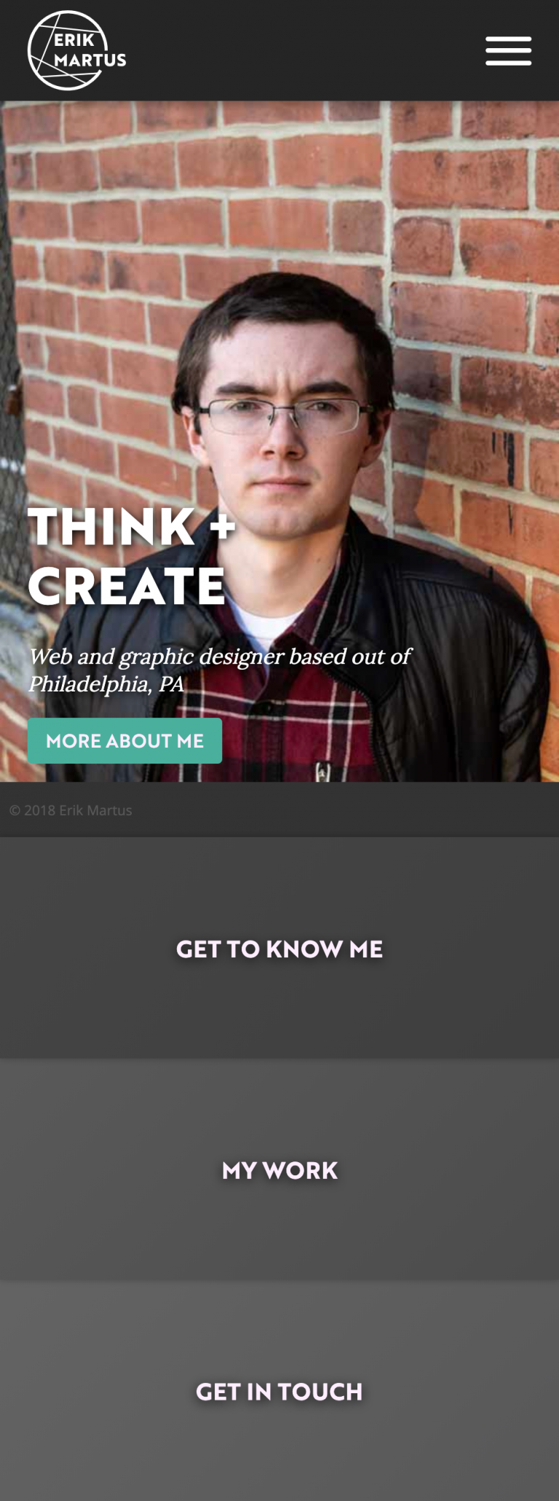Click the word CREATE in the headline
This screenshot has height=1501, width=559.
coord(127,587)
